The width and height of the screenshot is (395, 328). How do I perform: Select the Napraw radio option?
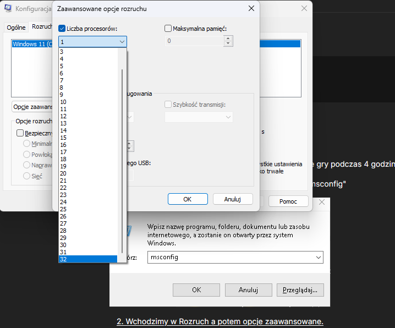[x=26, y=165]
